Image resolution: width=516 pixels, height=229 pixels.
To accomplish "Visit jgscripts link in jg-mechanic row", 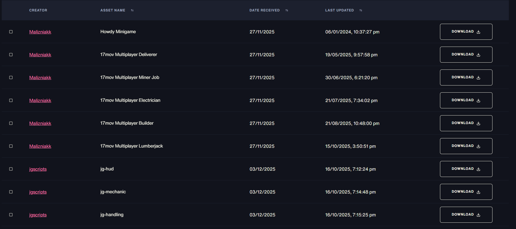I will pos(38,192).
